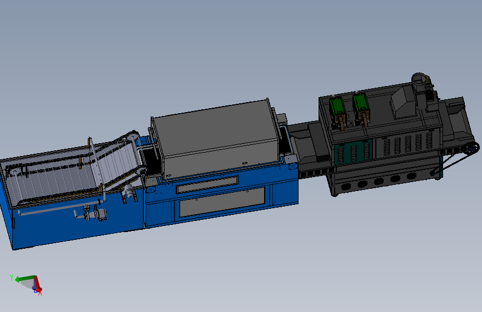Screen dimensions: 482x312
Task: Select the drive roller below the inclined conveyor
Action: (128, 192)
